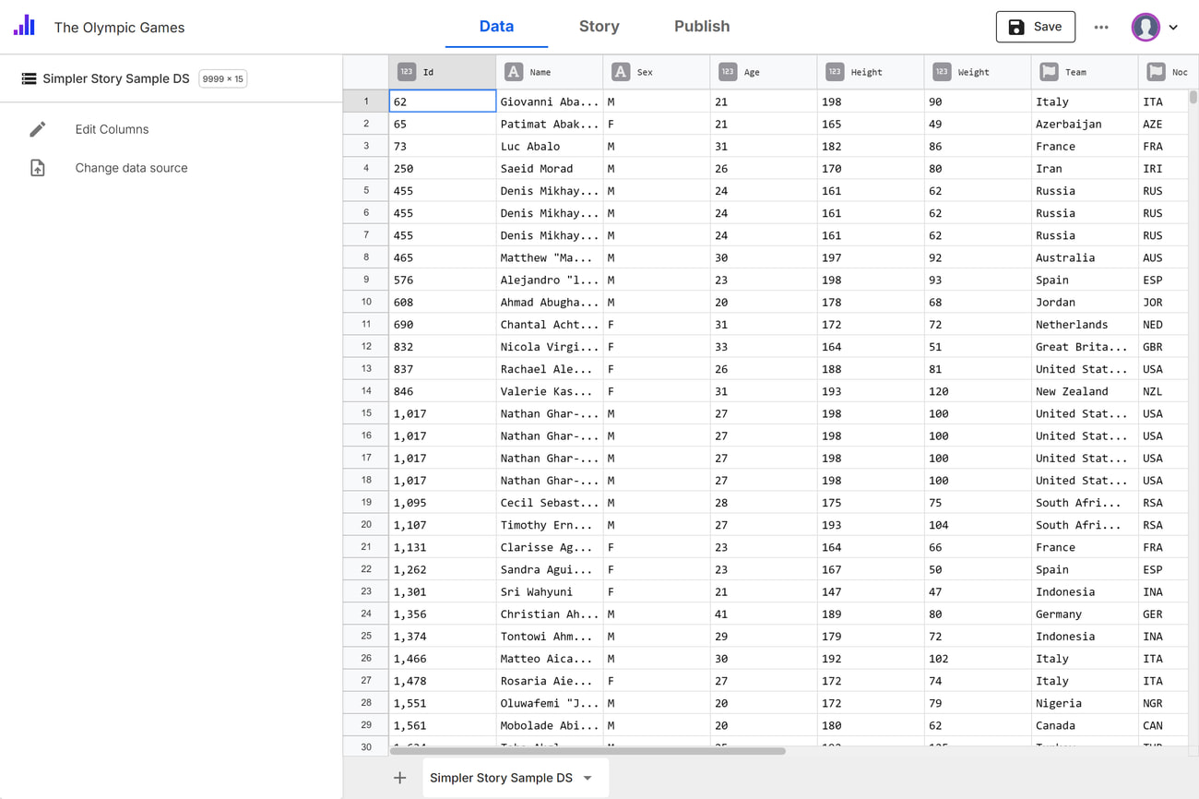Save the project
Image resolution: width=1199 pixels, height=799 pixels.
(x=1035, y=27)
